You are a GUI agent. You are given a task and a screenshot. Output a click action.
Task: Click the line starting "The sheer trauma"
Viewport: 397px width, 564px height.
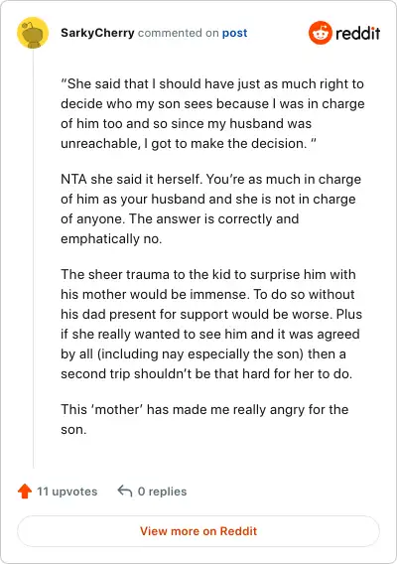click(x=208, y=274)
